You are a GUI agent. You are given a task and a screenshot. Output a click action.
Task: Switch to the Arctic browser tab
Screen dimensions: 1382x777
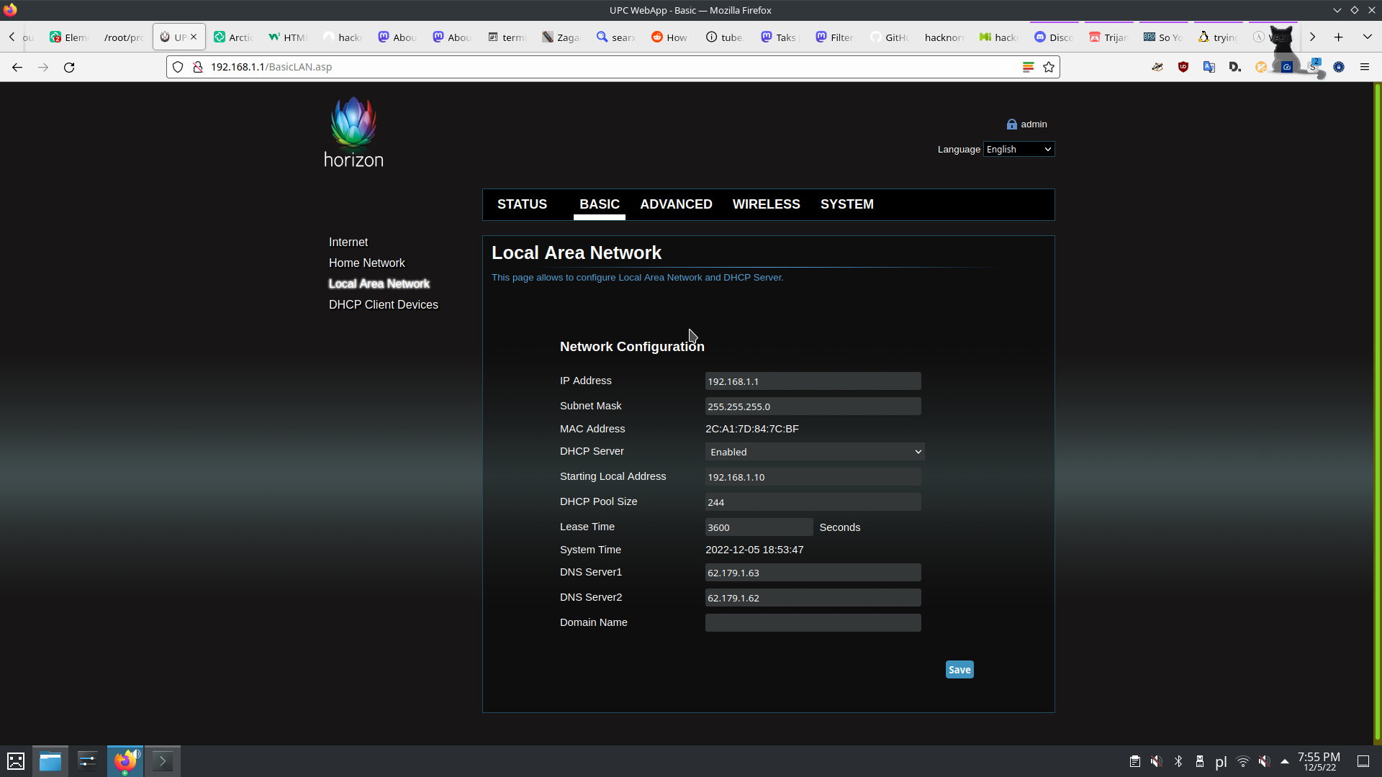(233, 37)
